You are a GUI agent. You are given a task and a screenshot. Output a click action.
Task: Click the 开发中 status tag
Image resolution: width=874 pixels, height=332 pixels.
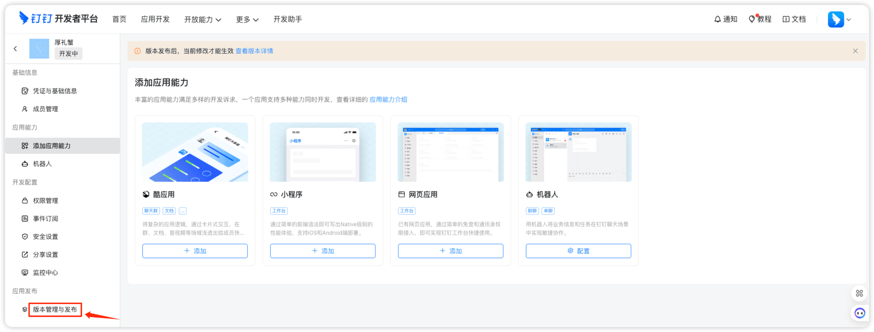point(68,54)
